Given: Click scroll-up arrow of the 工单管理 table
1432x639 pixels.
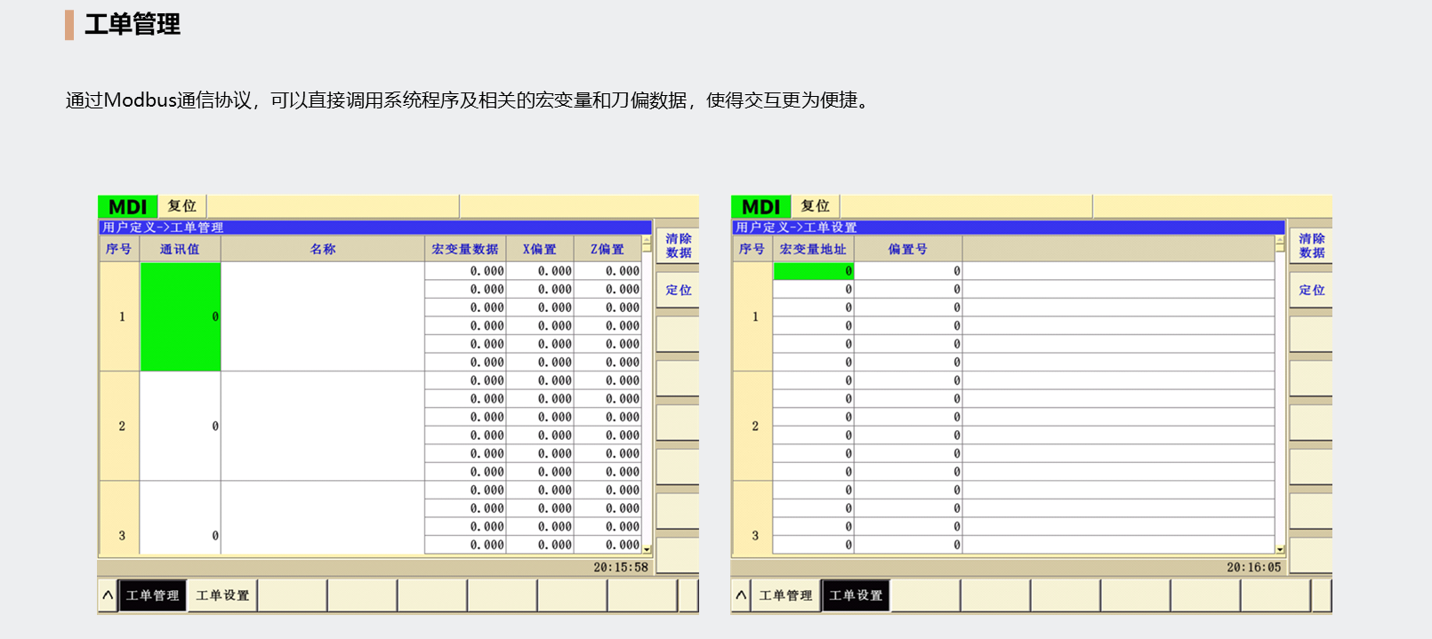Looking at the screenshot, I should coord(647,241).
